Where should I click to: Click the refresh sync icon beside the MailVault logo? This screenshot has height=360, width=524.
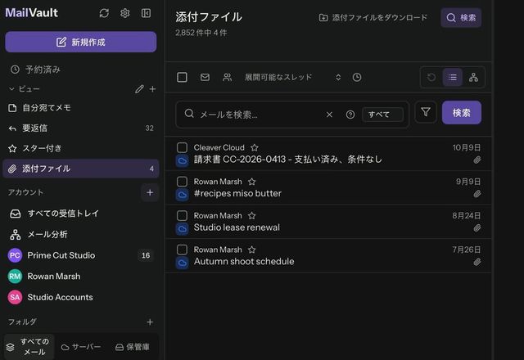click(x=104, y=13)
